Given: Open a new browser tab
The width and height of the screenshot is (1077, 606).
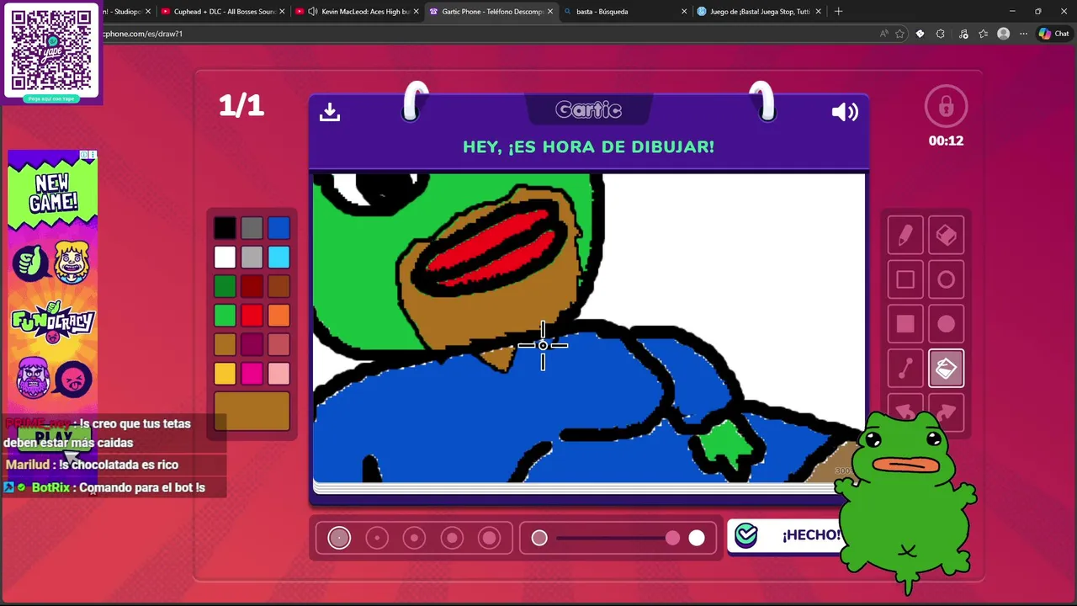Looking at the screenshot, I should coord(838,12).
